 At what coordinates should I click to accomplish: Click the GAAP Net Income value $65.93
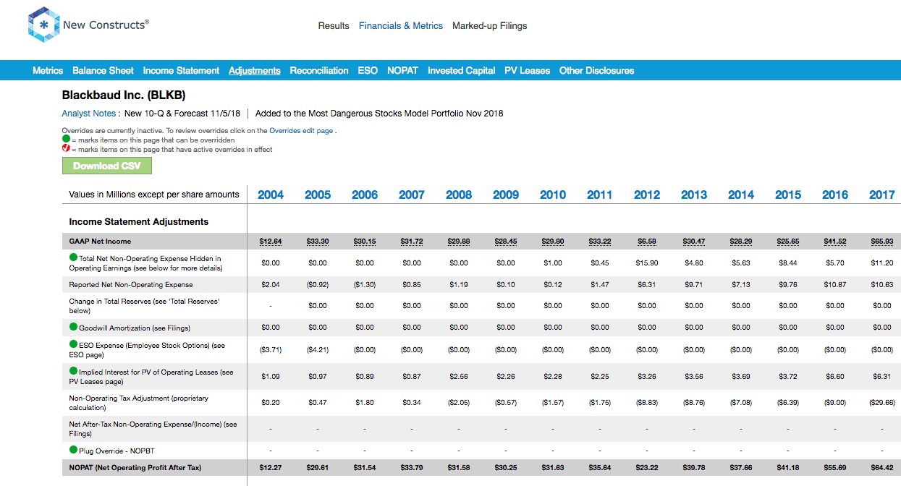882,242
